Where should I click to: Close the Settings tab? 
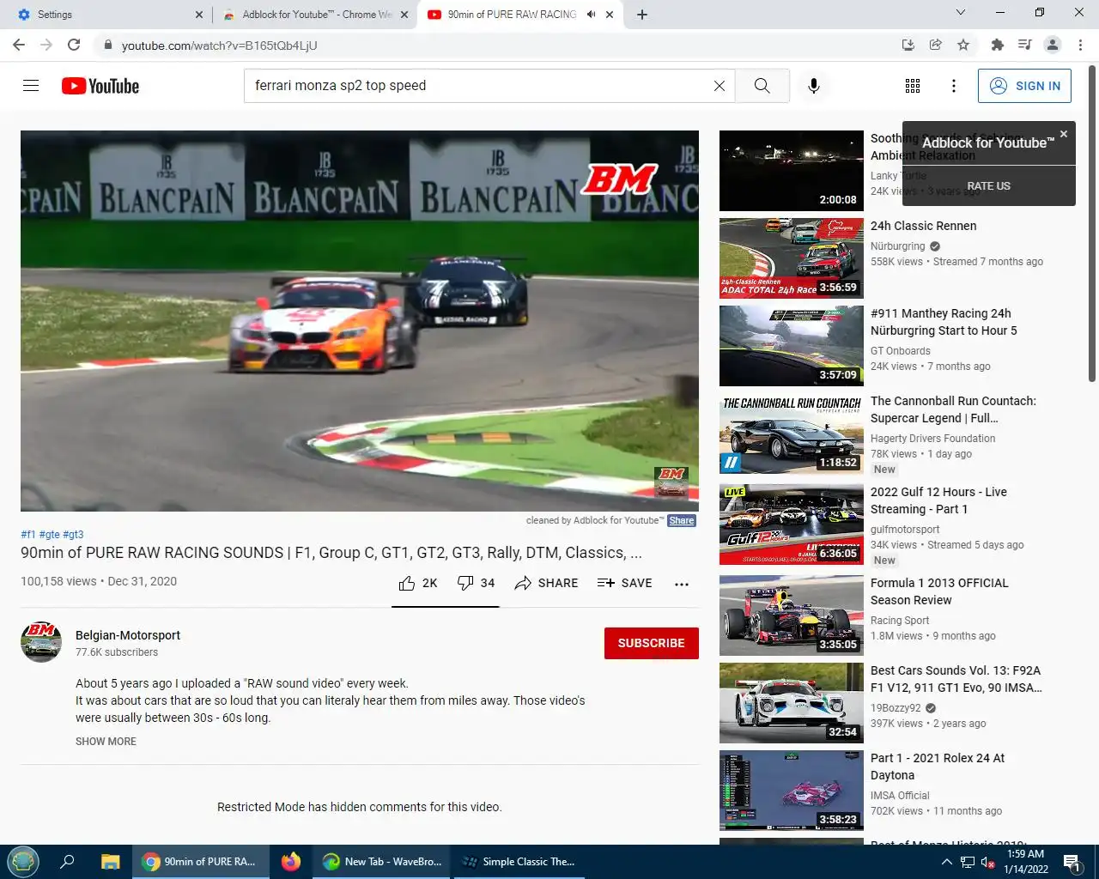[x=199, y=15]
